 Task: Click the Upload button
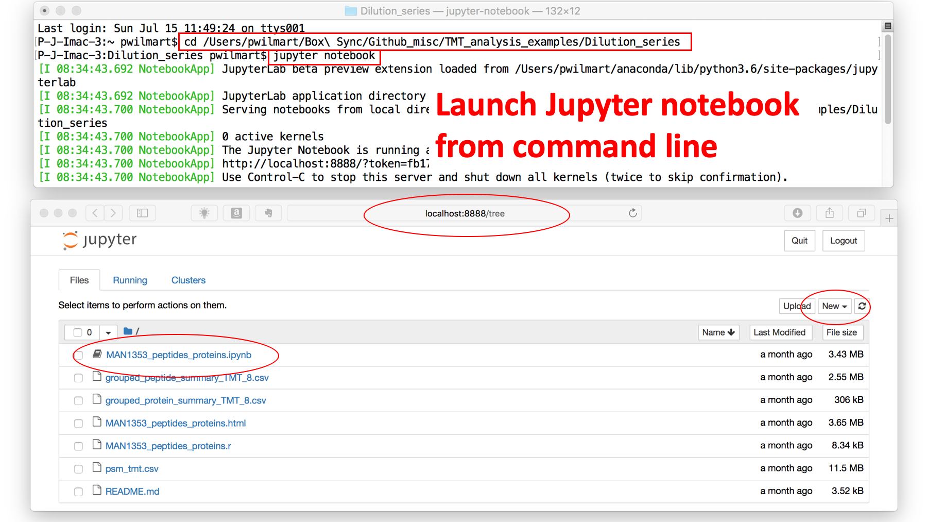click(797, 306)
